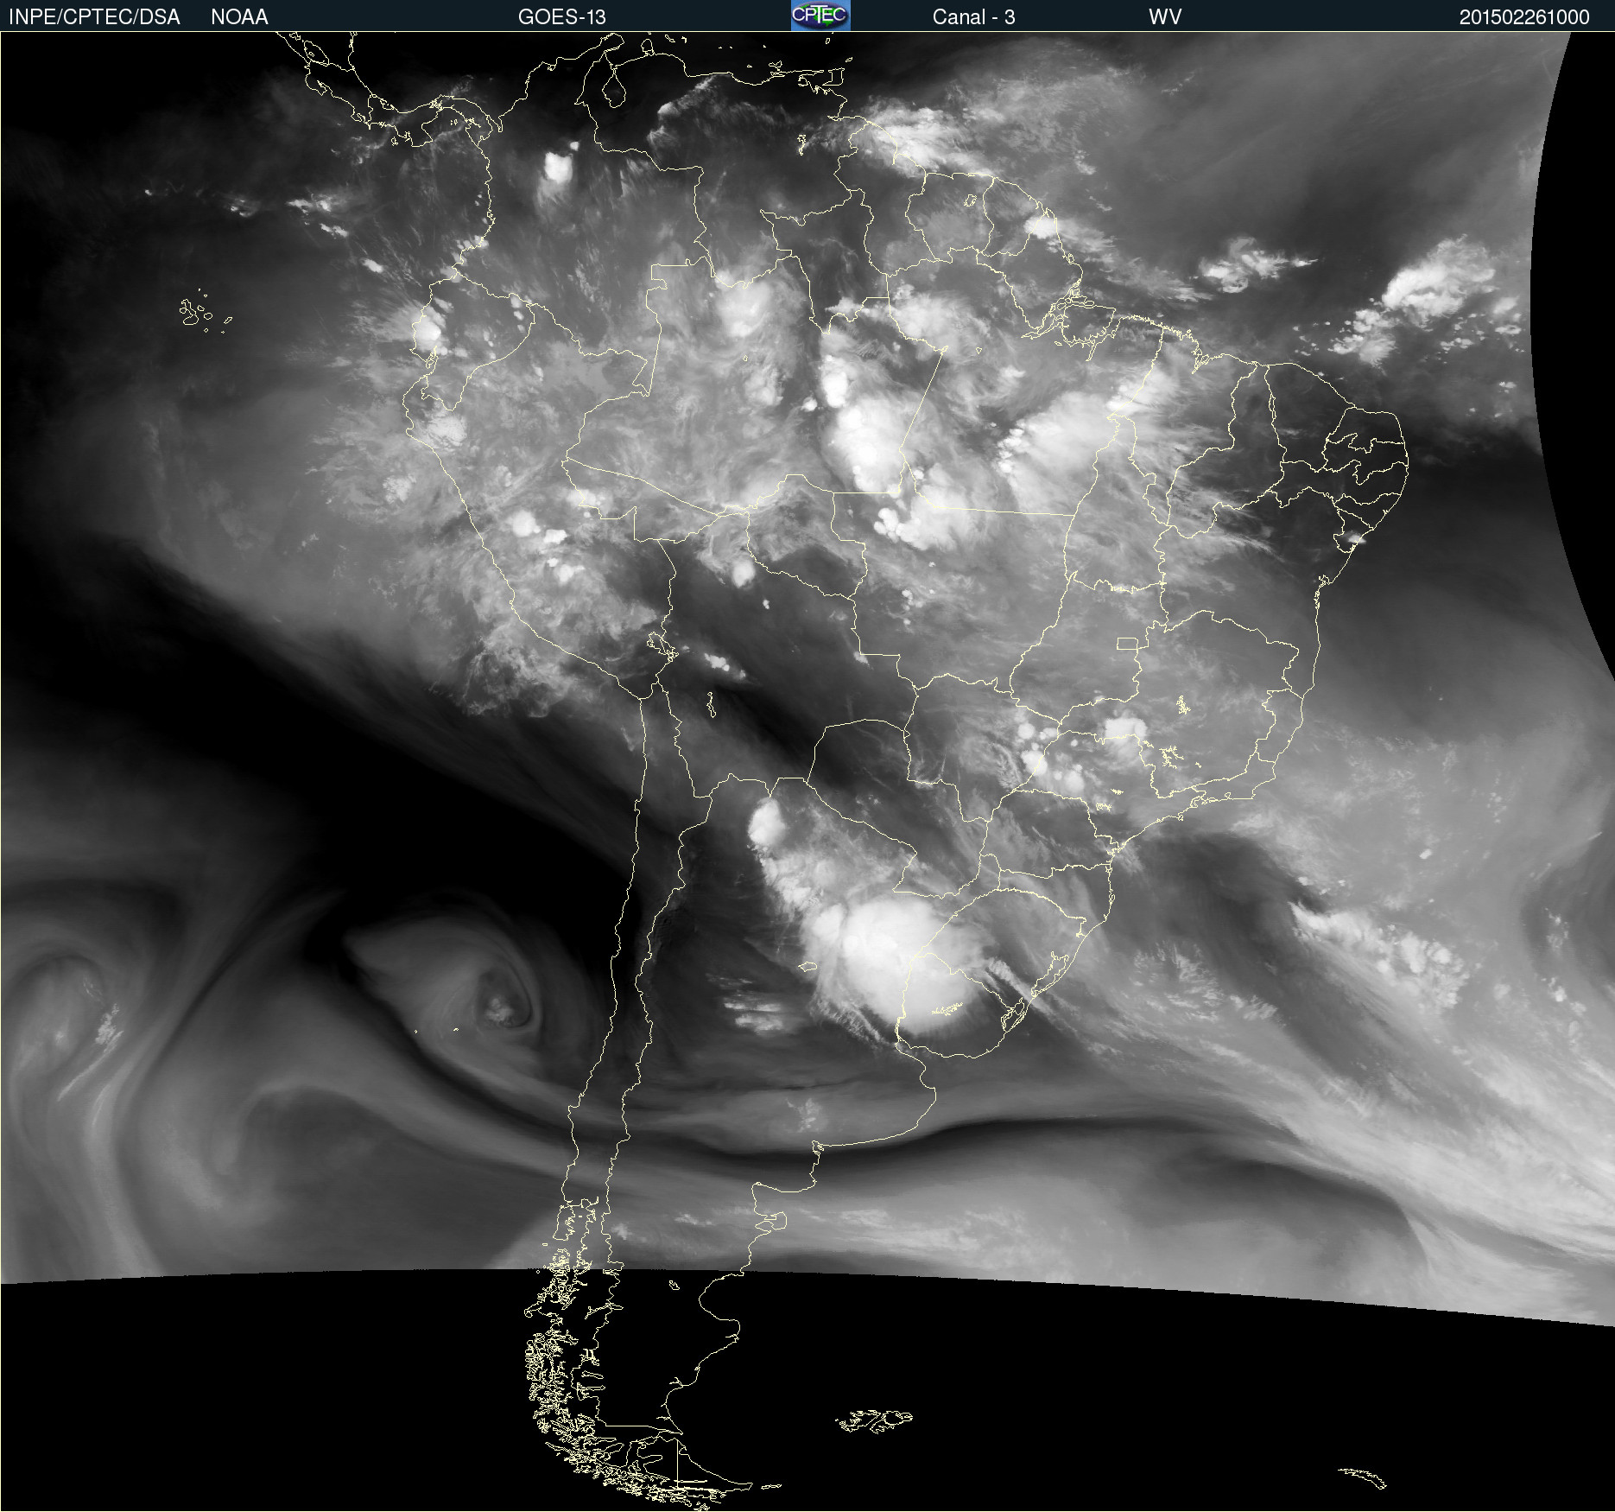Image resolution: width=1615 pixels, height=1512 pixels.
Task: Click the GOES-13 satellite label
Action: (562, 17)
